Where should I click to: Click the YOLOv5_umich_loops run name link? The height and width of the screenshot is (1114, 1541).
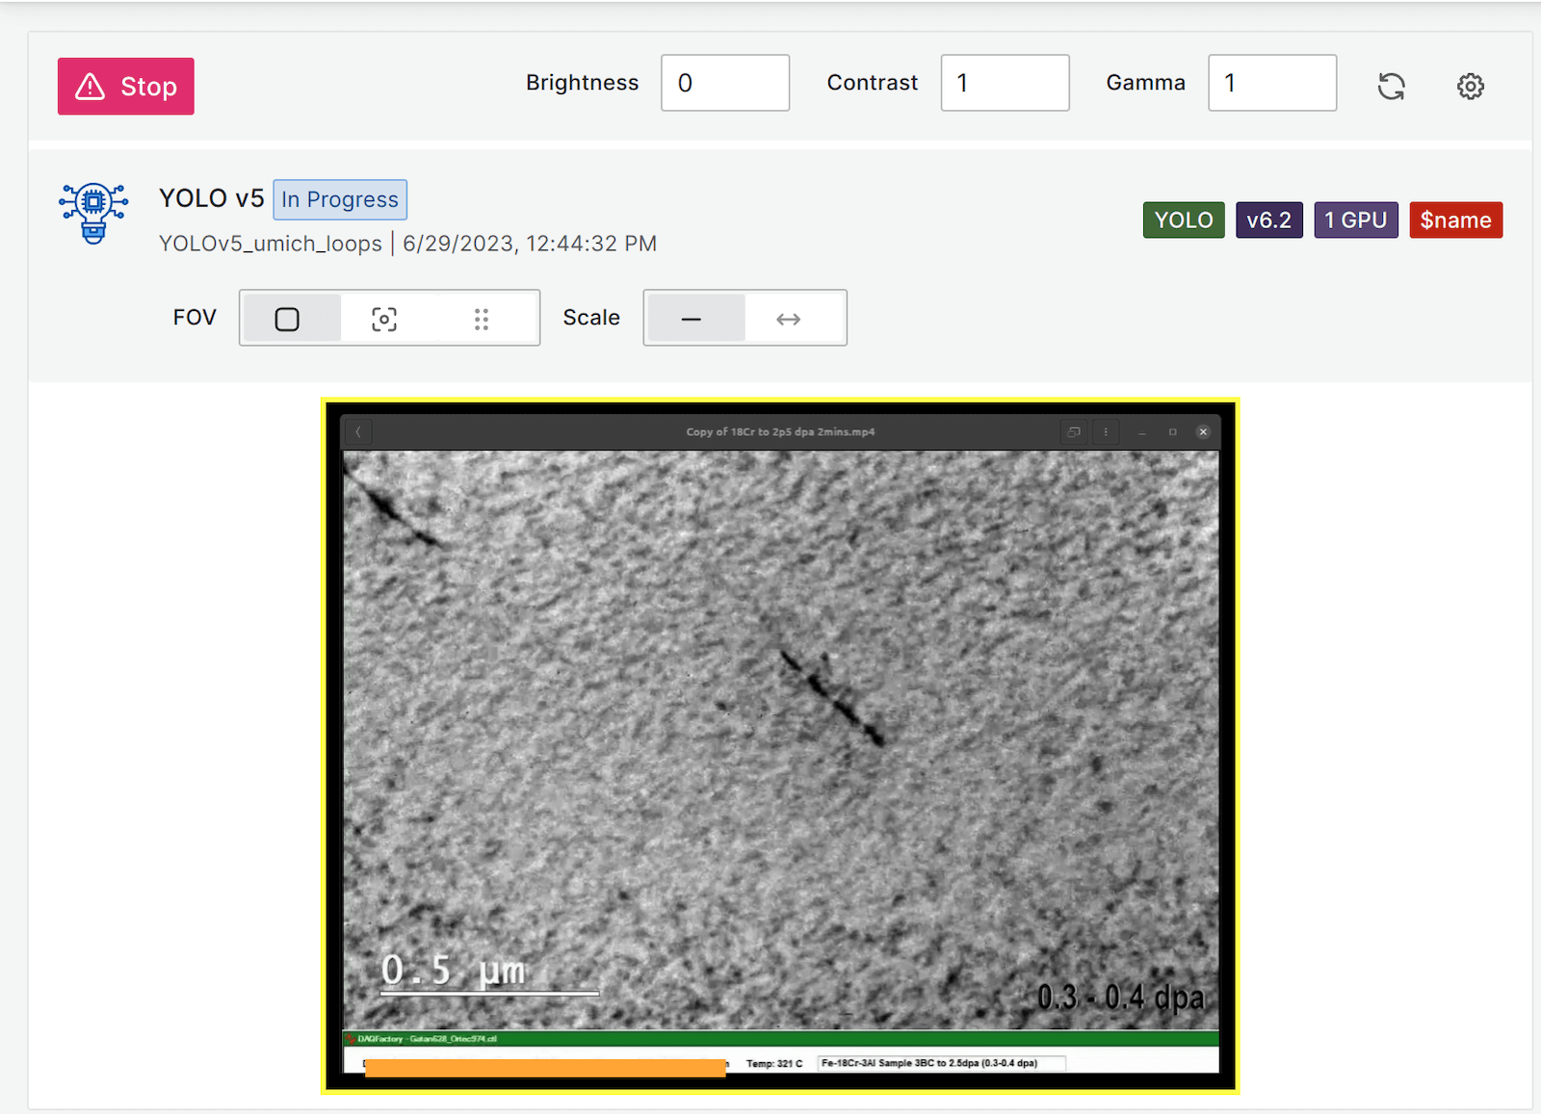coord(271,243)
